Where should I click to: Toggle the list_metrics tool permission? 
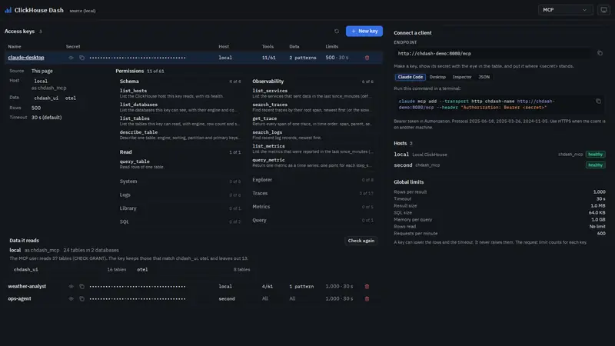click(x=313, y=148)
